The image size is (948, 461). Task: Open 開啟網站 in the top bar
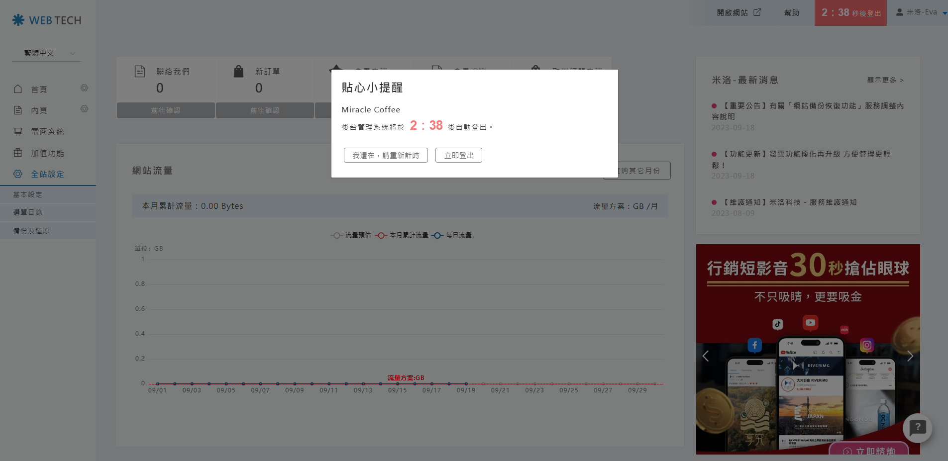click(x=738, y=12)
